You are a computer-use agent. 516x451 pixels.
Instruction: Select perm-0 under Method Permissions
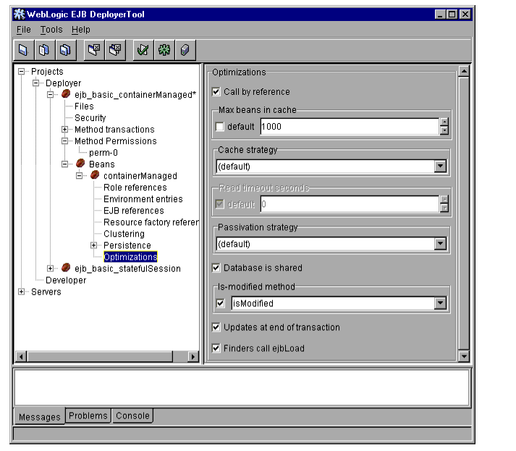point(103,153)
